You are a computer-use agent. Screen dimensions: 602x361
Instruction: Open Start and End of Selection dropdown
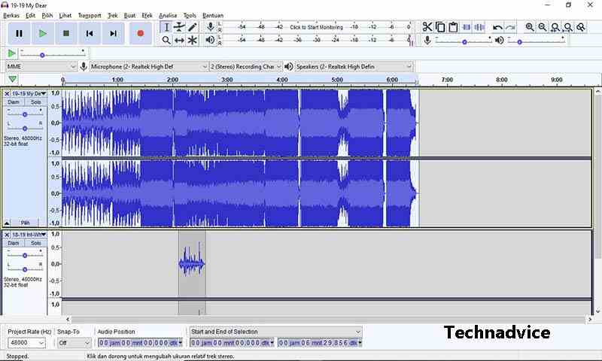click(275, 332)
